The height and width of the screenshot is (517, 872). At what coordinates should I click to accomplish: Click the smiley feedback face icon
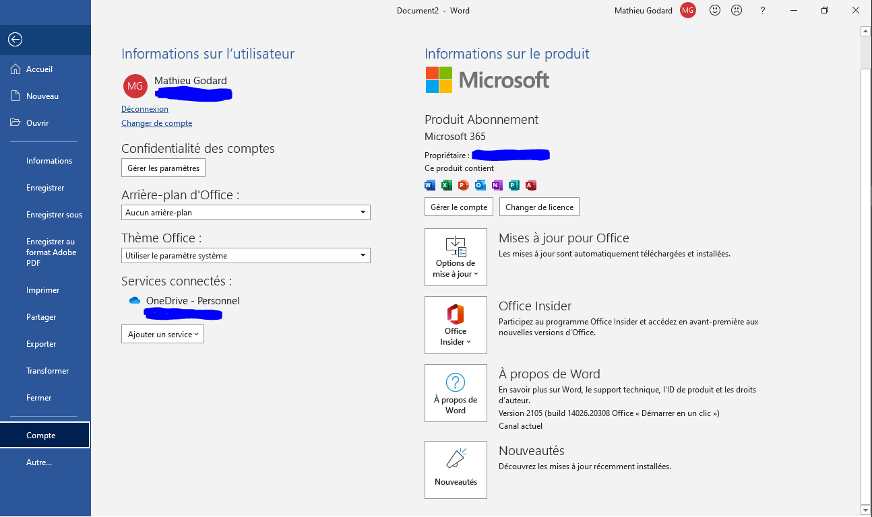715,10
